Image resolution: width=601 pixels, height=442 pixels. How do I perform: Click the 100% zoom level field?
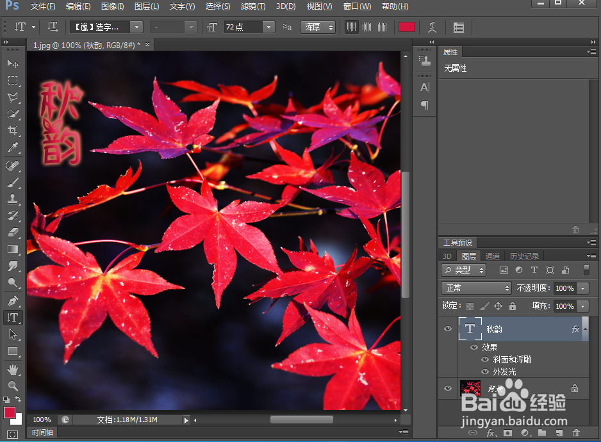coord(42,420)
